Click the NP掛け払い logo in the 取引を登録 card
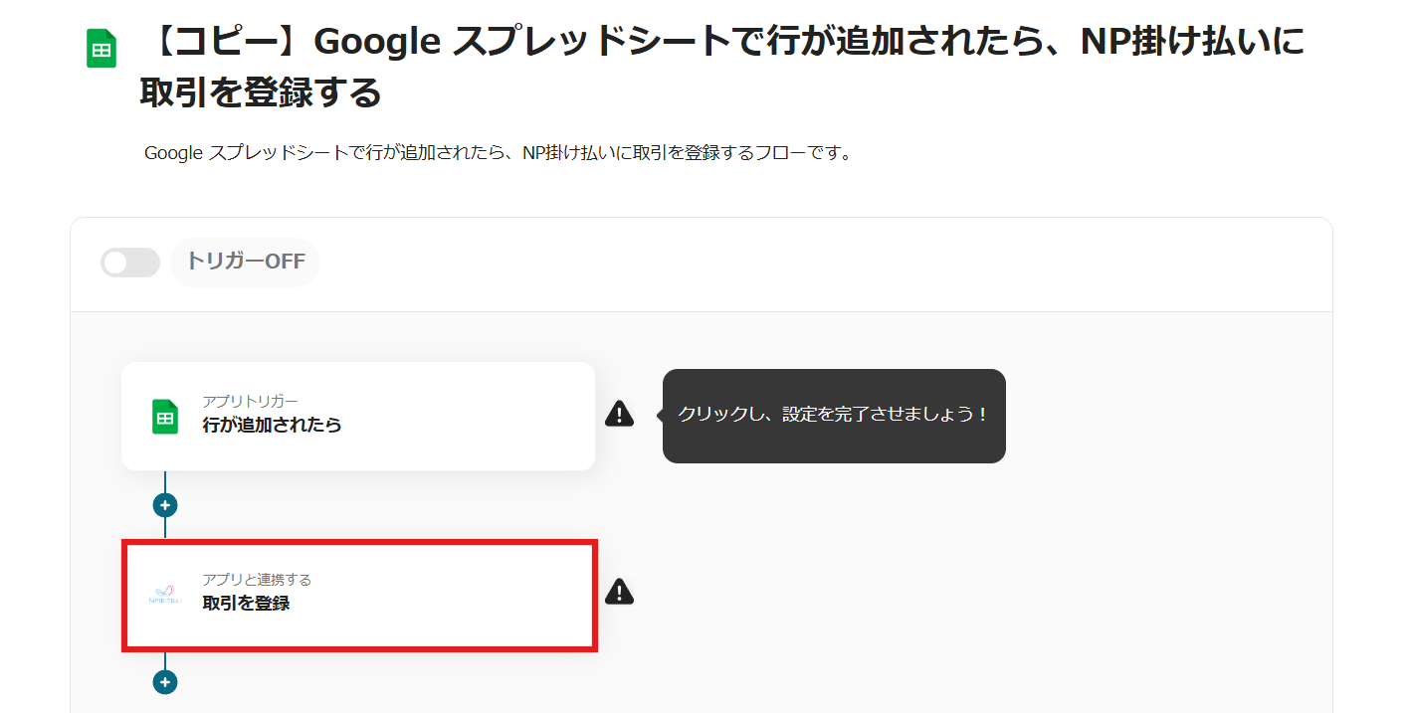 [165, 596]
